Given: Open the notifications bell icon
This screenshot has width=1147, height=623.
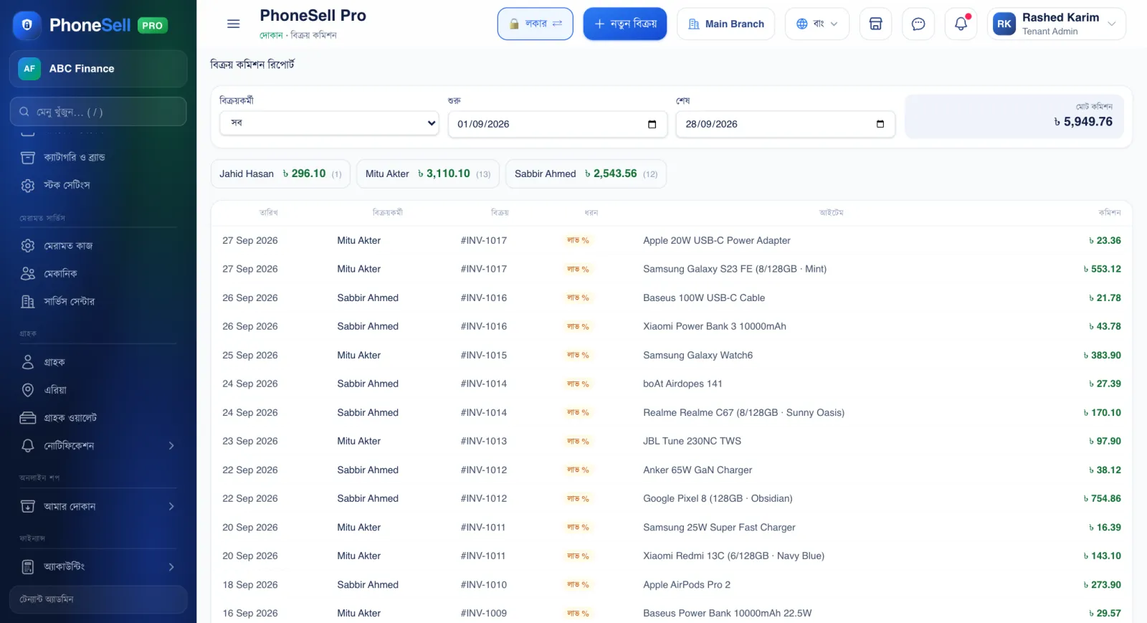Looking at the screenshot, I should 961,24.
